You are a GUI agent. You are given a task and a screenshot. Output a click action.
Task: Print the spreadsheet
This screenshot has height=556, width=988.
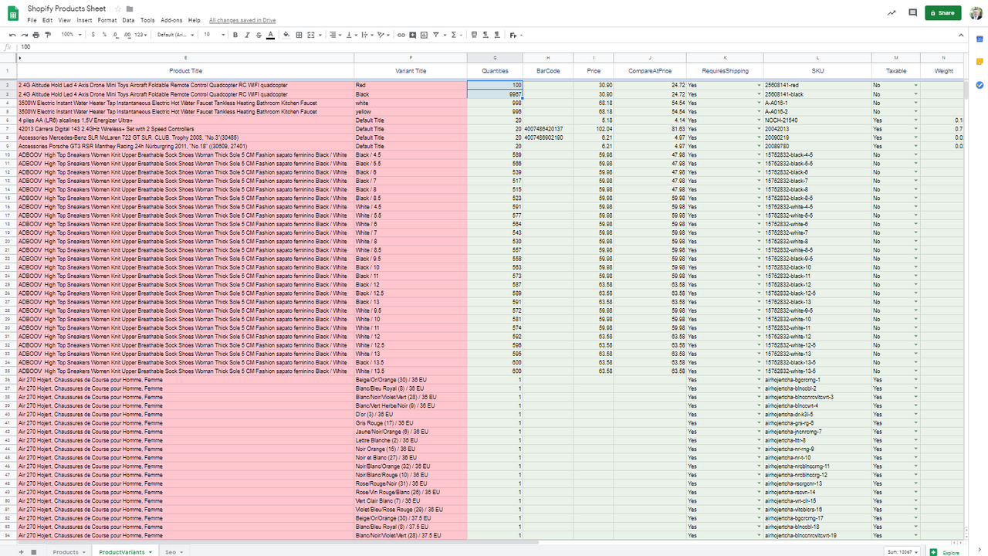coord(36,35)
